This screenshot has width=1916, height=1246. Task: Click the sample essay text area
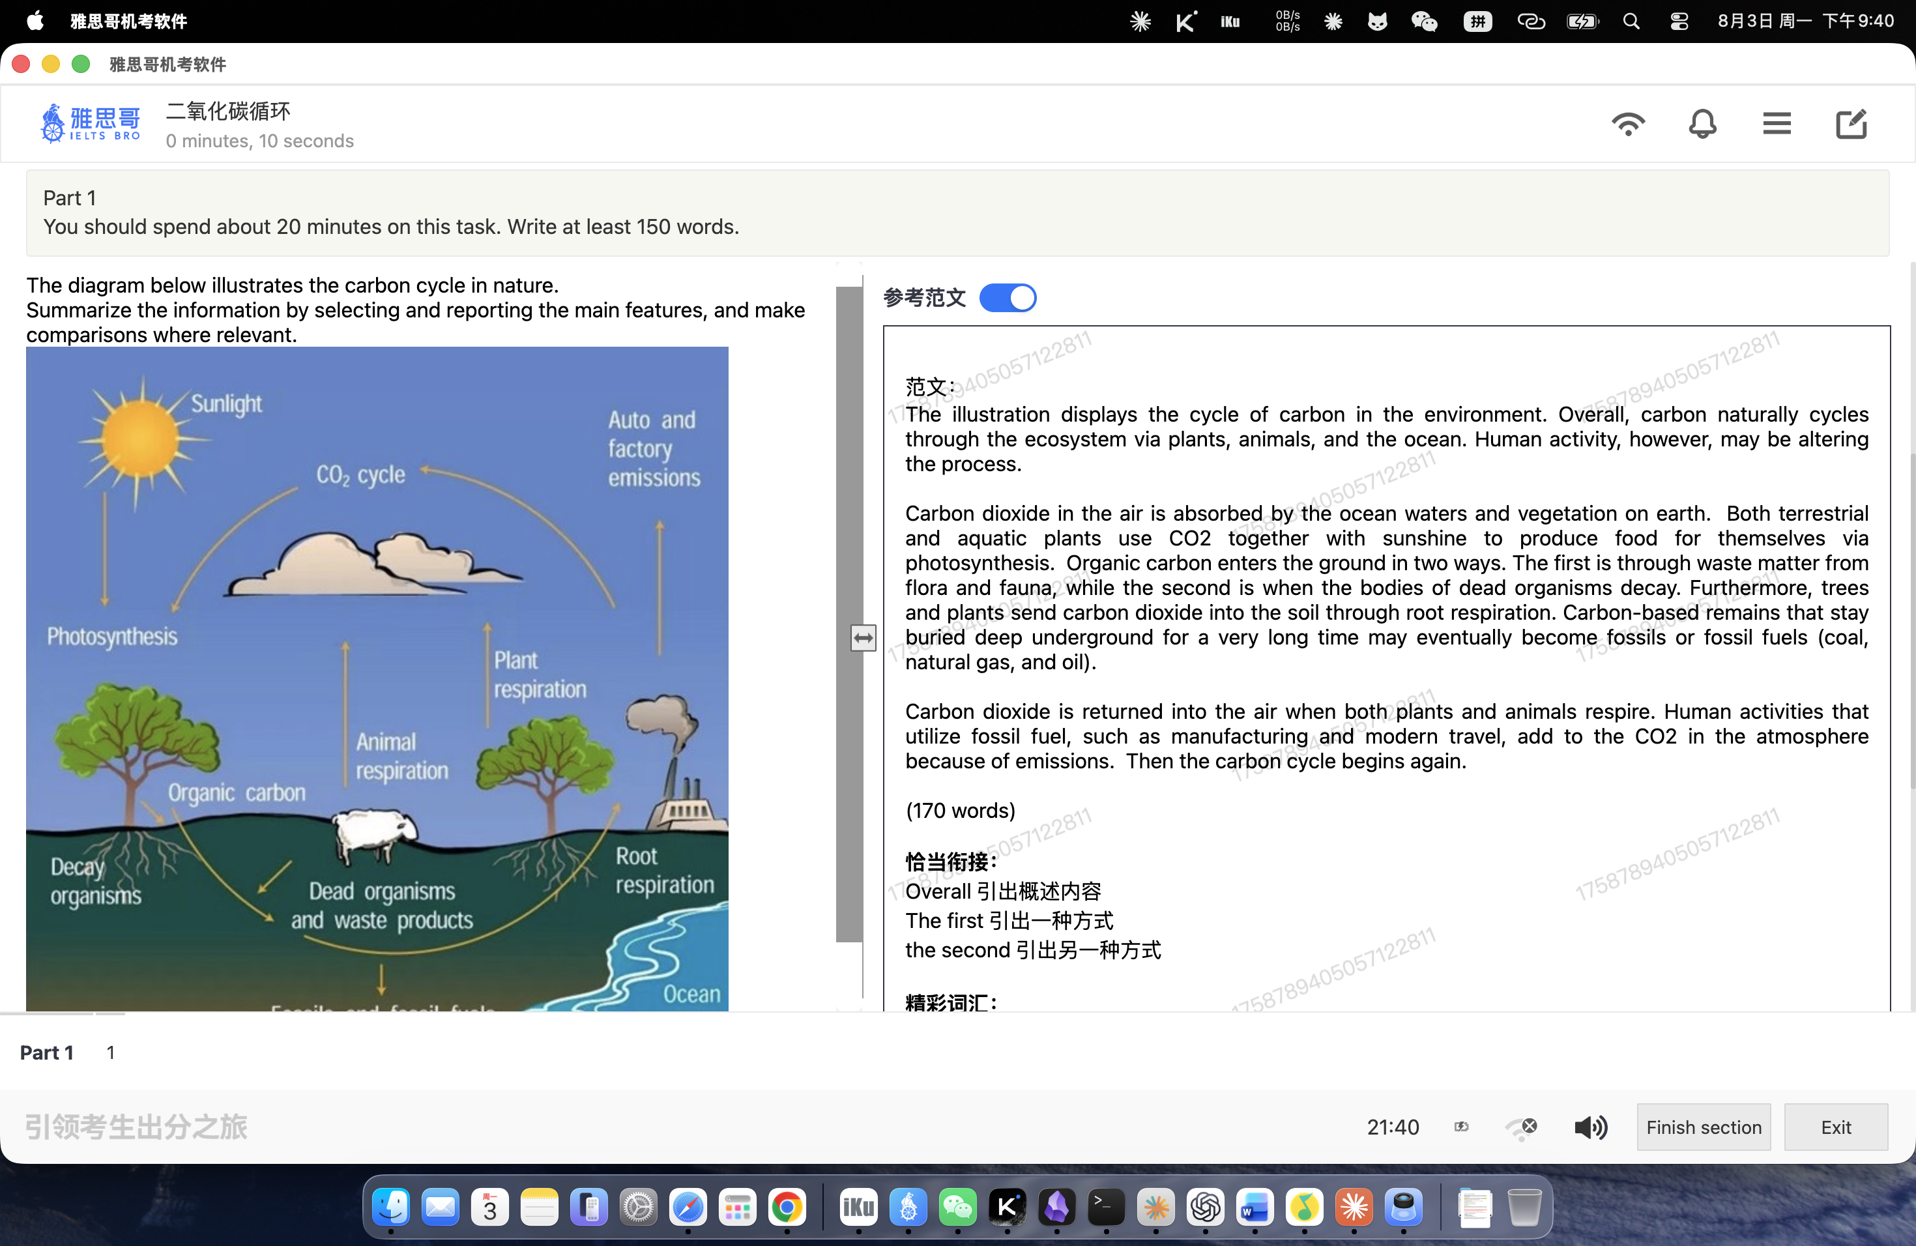pos(1386,668)
